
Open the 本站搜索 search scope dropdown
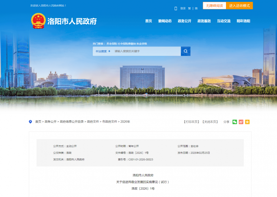point(103,51)
